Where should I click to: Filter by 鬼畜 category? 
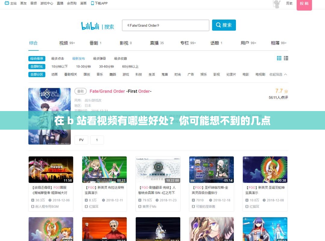click(x=165, y=74)
